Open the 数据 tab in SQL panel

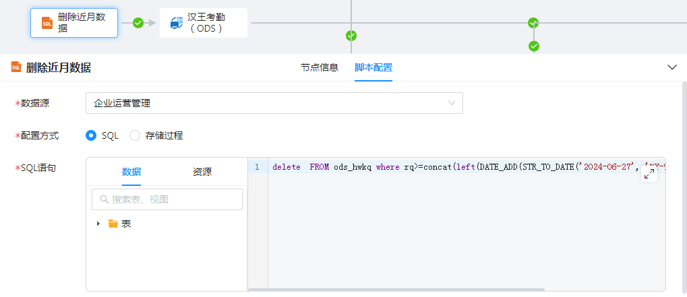tap(131, 172)
